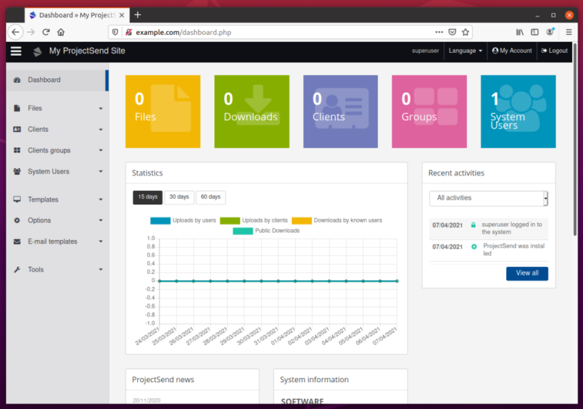Open the page actions three-dots icon
The height and width of the screenshot is (409, 583).
(439, 32)
